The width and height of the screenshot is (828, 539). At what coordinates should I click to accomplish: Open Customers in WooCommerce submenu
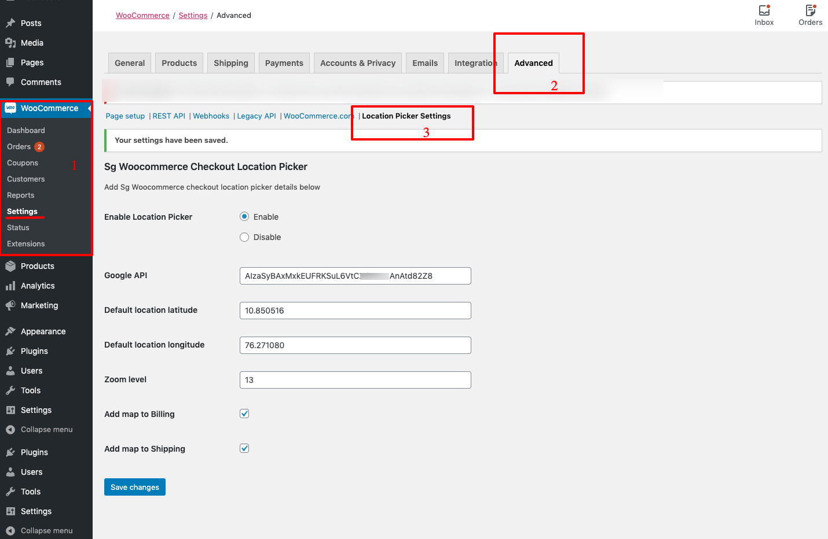[26, 179]
